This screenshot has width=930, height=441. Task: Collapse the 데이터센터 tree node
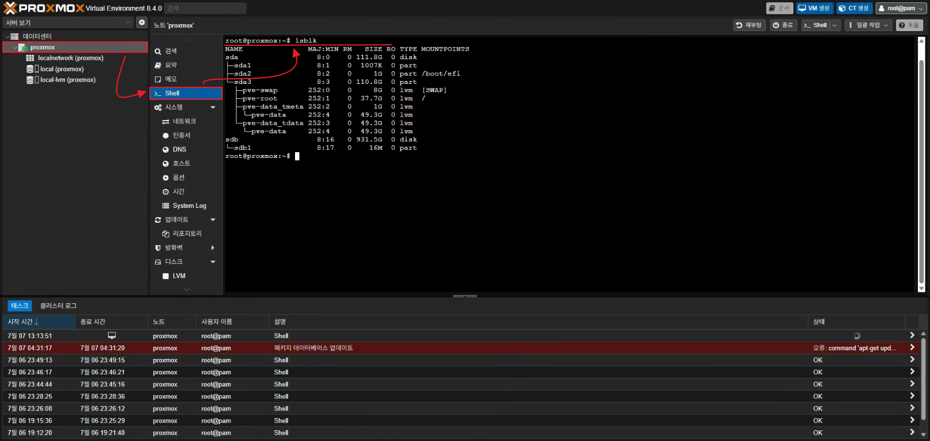point(7,36)
